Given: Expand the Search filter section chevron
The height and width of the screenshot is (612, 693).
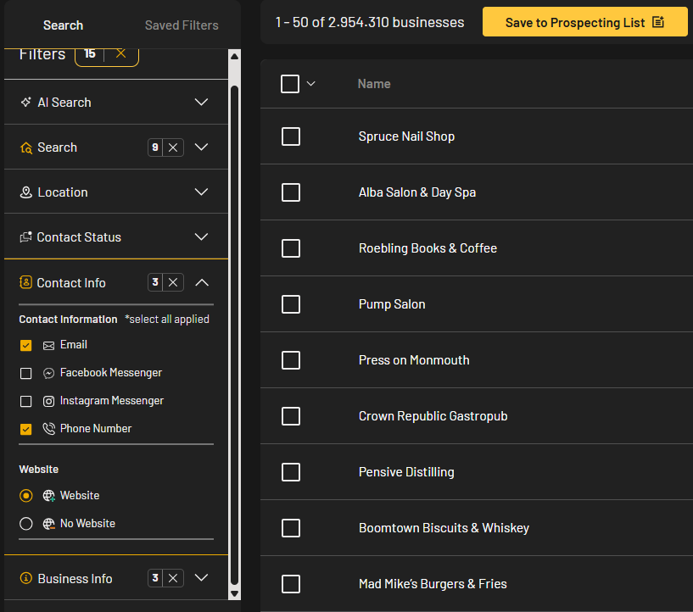Looking at the screenshot, I should [x=202, y=147].
